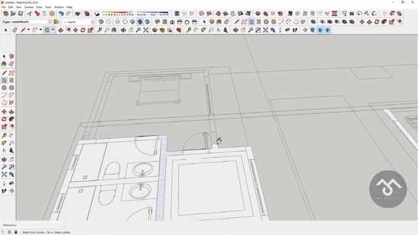Open the Type undefined combo box
418x235 pixels.
click(x=27, y=22)
